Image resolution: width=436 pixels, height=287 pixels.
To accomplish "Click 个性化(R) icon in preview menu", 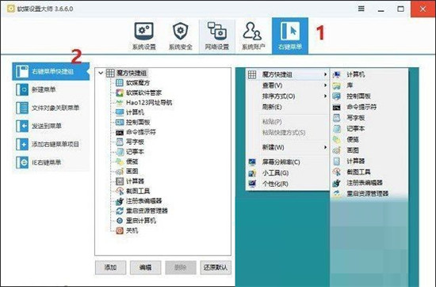I will point(252,184).
